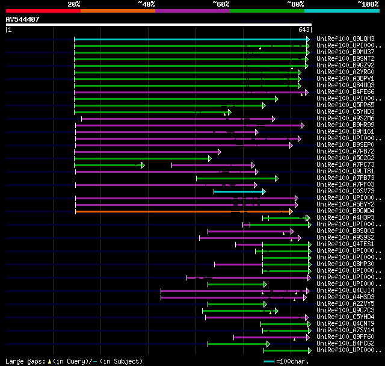
Task: Click the green alignment bar for A7PB73
Action: (237, 178)
